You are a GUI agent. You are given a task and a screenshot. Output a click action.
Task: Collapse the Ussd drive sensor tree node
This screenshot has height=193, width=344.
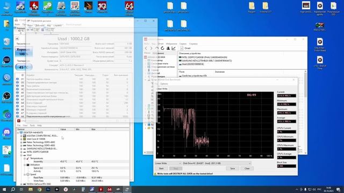[x=21, y=155]
